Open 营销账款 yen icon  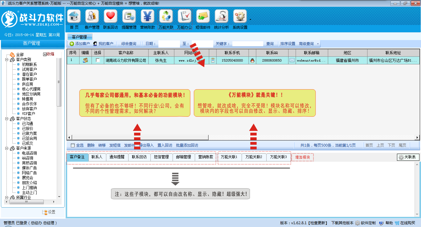[148, 16]
